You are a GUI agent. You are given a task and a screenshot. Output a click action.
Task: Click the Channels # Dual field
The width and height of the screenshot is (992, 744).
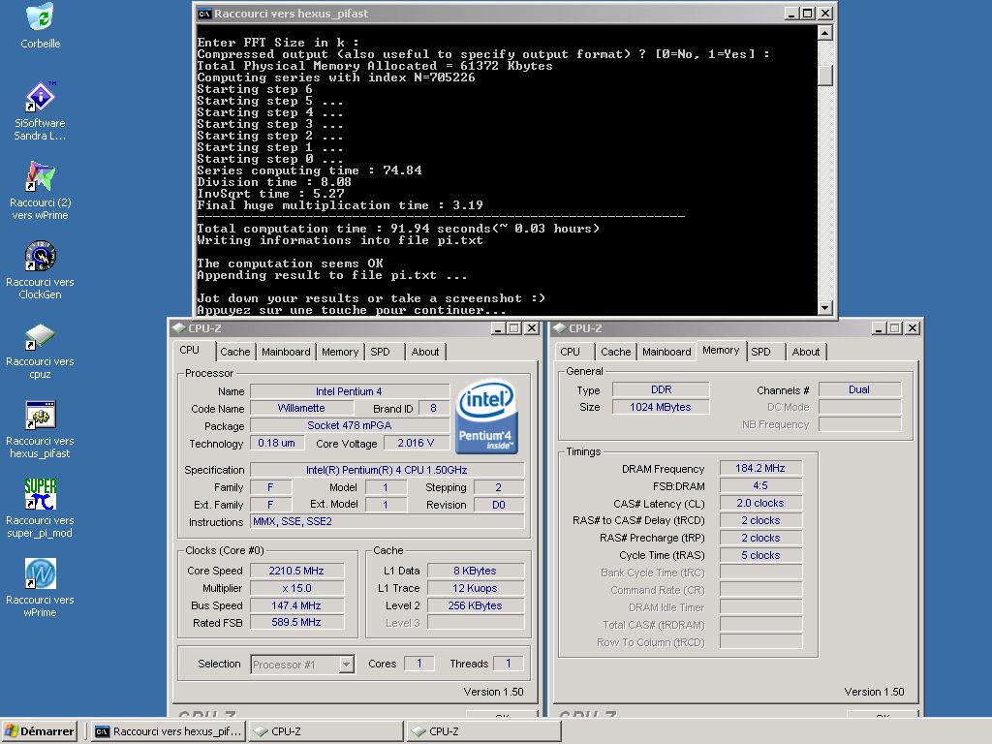[x=859, y=389]
